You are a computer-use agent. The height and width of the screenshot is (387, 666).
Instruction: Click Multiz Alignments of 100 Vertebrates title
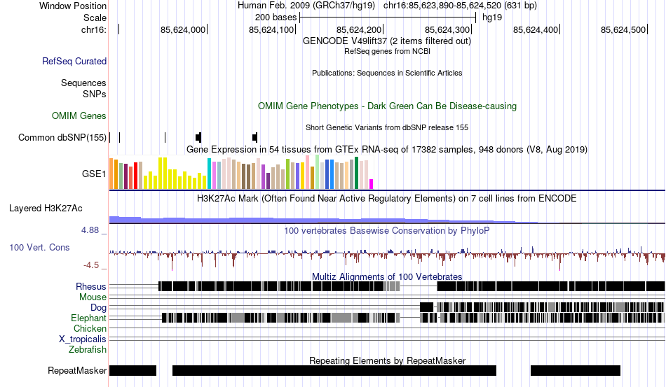[387, 277]
